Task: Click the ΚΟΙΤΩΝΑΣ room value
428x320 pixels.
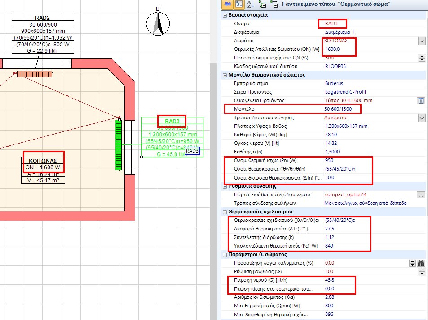Action: point(336,41)
